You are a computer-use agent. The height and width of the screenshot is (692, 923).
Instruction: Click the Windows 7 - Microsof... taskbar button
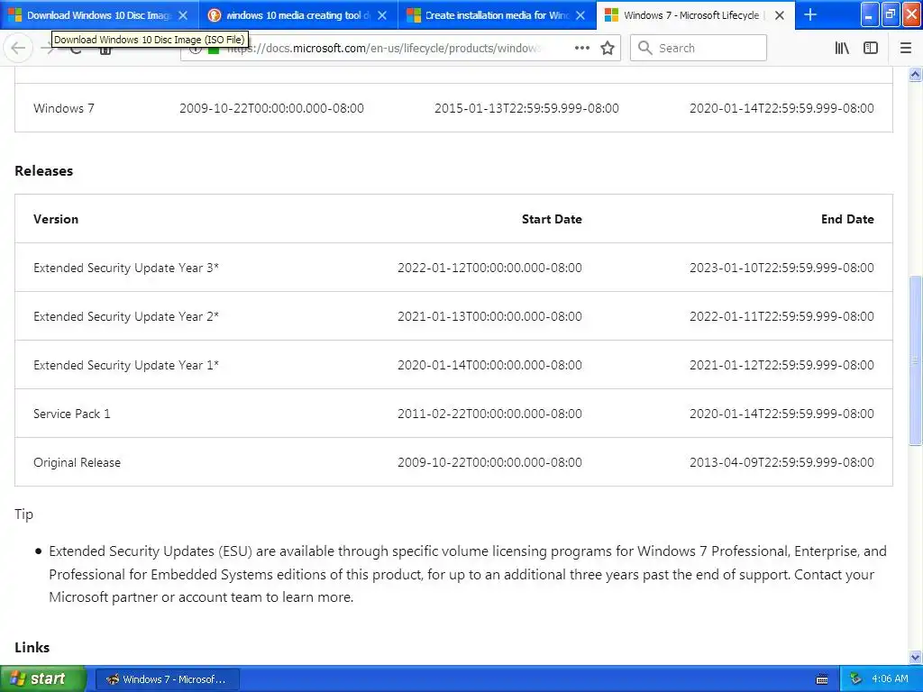[167, 679]
